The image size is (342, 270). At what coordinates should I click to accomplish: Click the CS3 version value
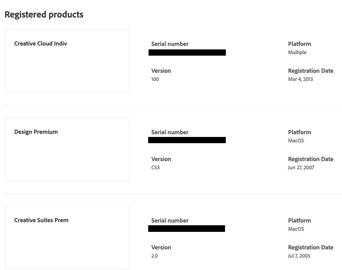[156, 168]
